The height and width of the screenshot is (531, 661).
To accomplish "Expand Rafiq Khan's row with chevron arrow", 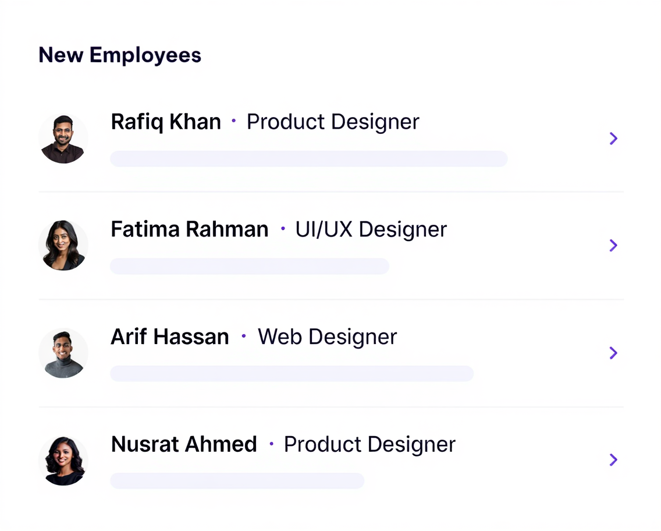I will [613, 139].
